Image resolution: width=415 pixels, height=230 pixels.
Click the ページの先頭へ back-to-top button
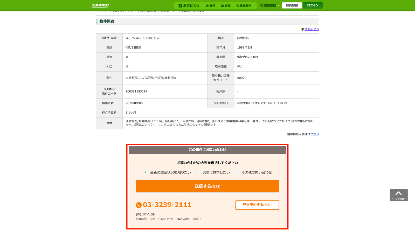[x=399, y=195]
